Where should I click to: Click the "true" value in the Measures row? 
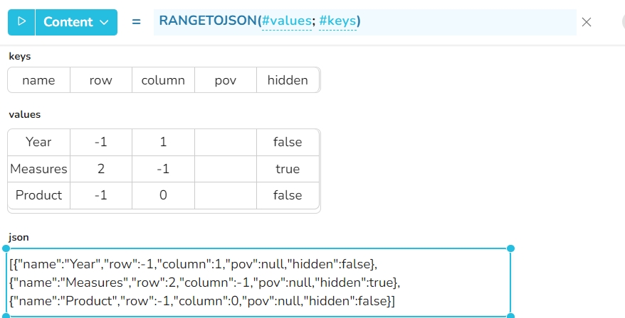pyautogui.click(x=288, y=169)
